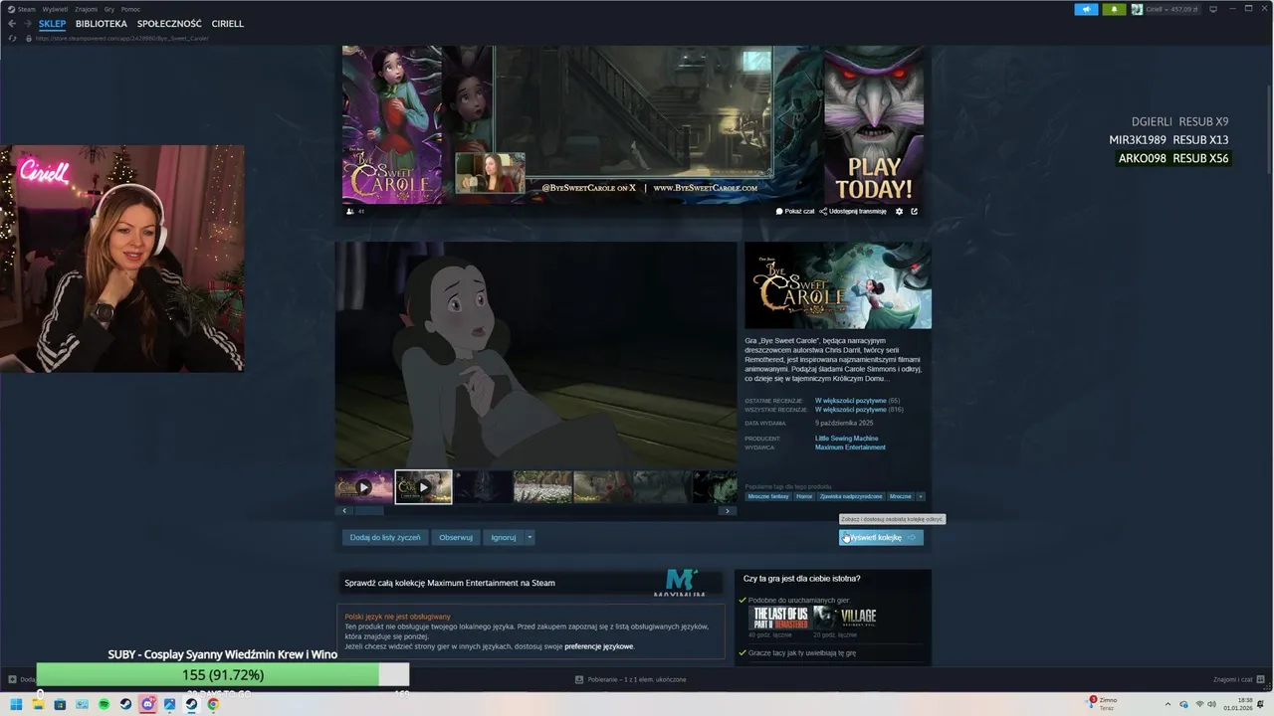Switch to Big Picture mode icon
The height and width of the screenshot is (716, 1274).
pos(1212,9)
